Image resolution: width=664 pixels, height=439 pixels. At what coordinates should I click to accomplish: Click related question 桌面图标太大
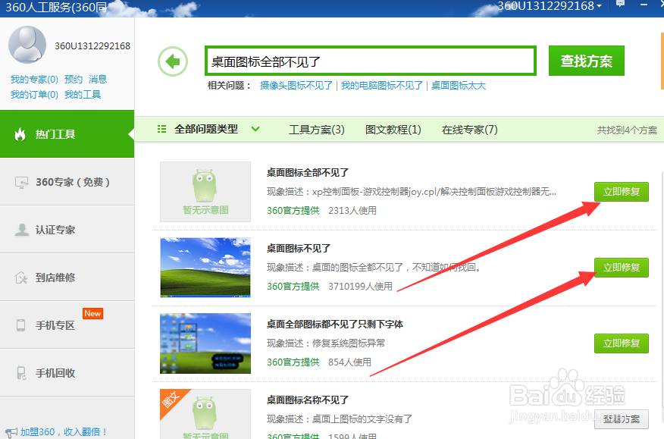click(x=458, y=86)
